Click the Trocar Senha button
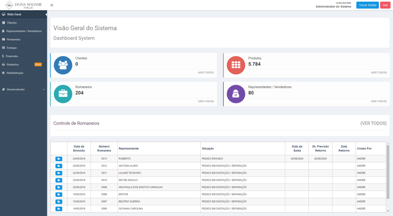The height and width of the screenshot is (216, 393). 367,5
